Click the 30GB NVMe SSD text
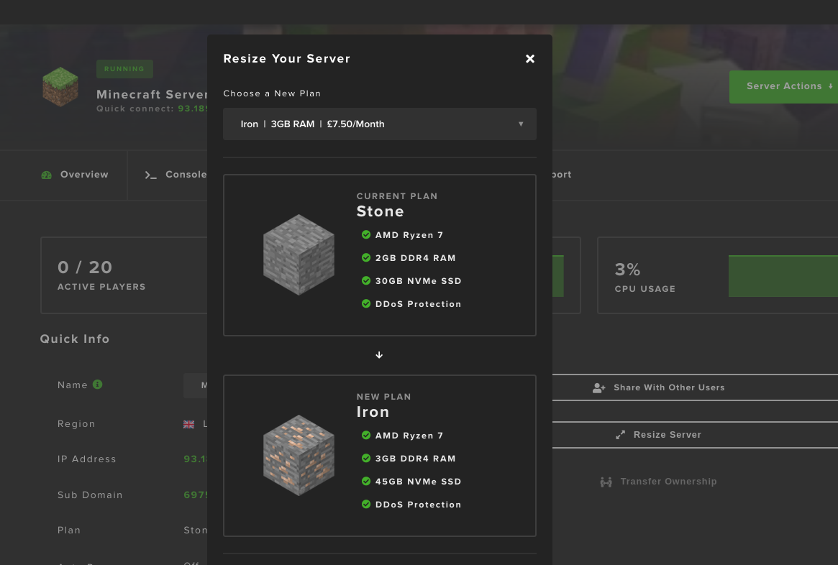Image resolution: width=838 pixels, height=565 pixels. 418,281
